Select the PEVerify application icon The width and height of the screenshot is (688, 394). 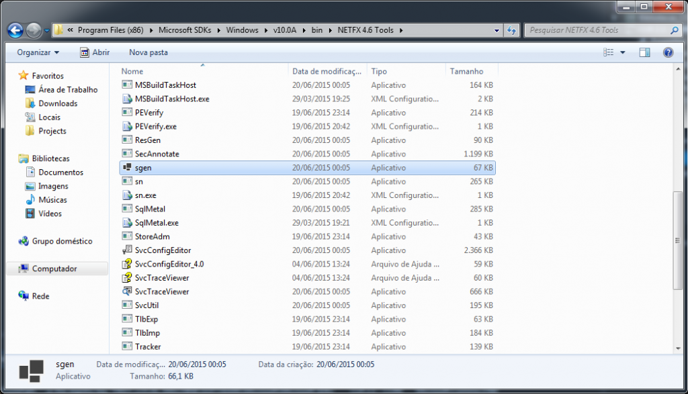coord(126,113)
